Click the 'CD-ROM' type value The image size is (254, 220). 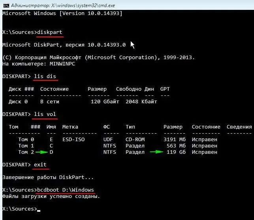135,139
